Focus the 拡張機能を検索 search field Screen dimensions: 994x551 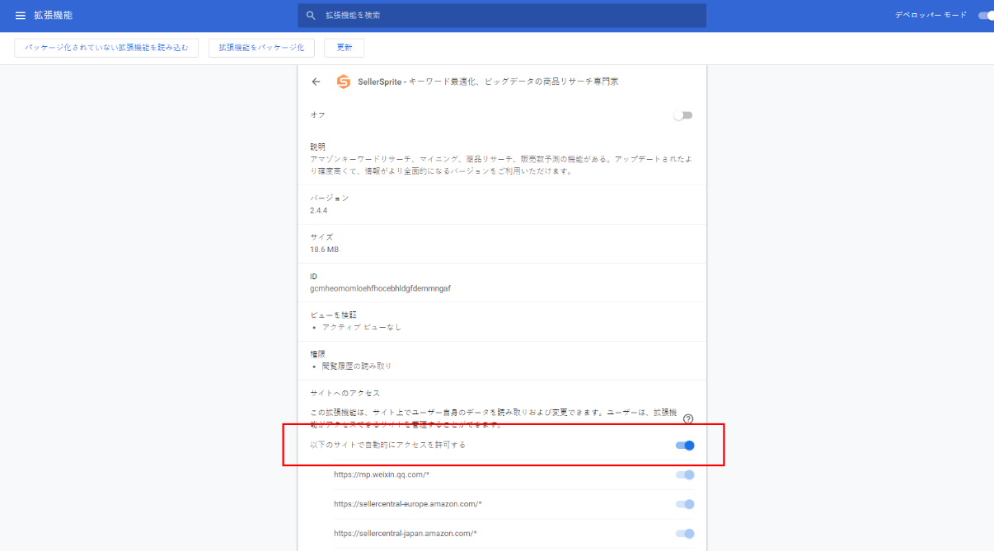[x=502, y=16]
